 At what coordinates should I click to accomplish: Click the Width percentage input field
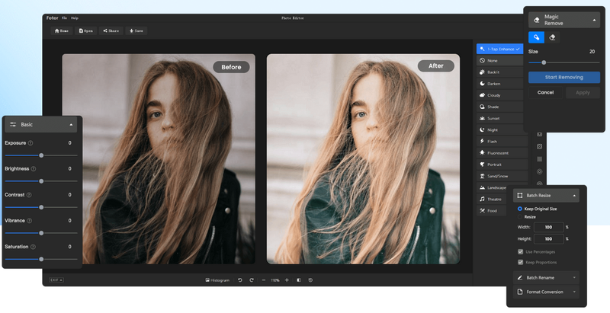tap(549, 227)
